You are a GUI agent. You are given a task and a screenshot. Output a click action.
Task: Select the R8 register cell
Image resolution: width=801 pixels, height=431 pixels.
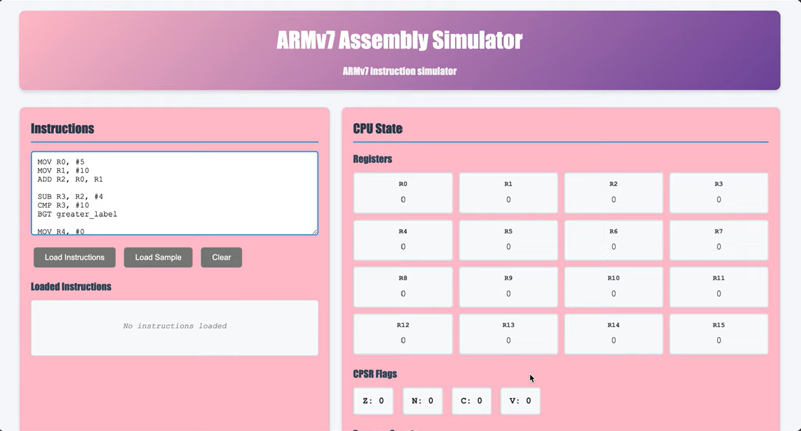click(x=403, y=287)
